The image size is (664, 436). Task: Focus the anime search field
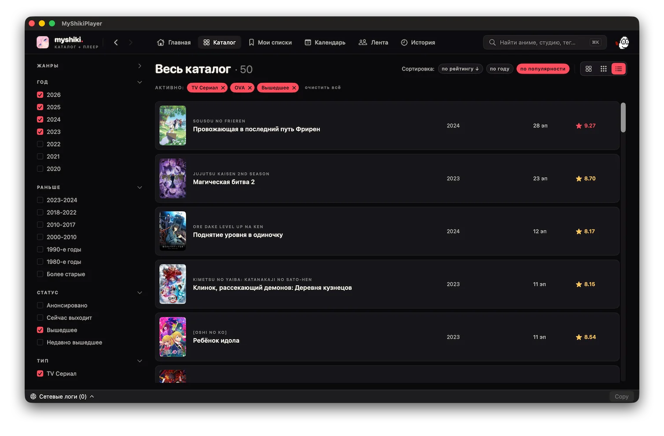545,42
